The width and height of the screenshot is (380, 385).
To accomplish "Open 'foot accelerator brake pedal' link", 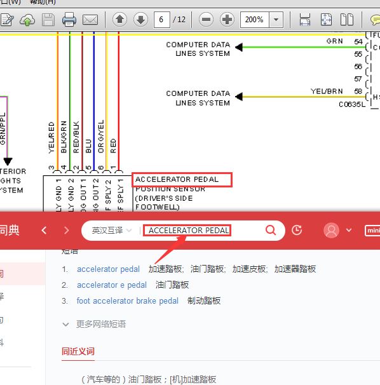I will coord(128,301).
